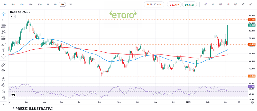This screenshot has width=257, height=111.
Task: Switch to the 1m timeframe
Action: (6, 5)
